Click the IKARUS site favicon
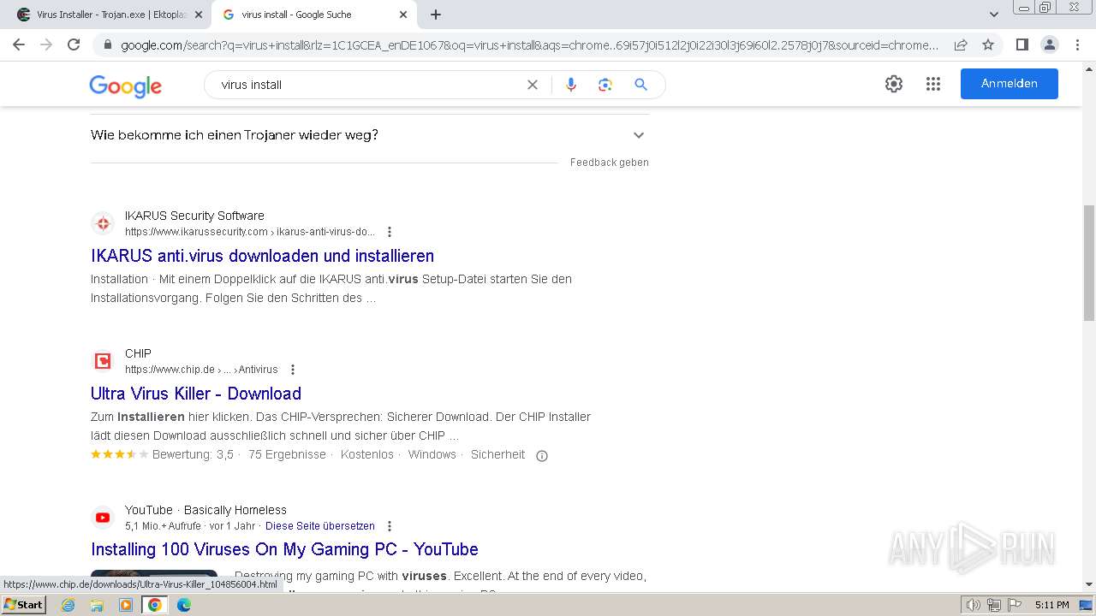1096x616 pixels. [103, 223]
